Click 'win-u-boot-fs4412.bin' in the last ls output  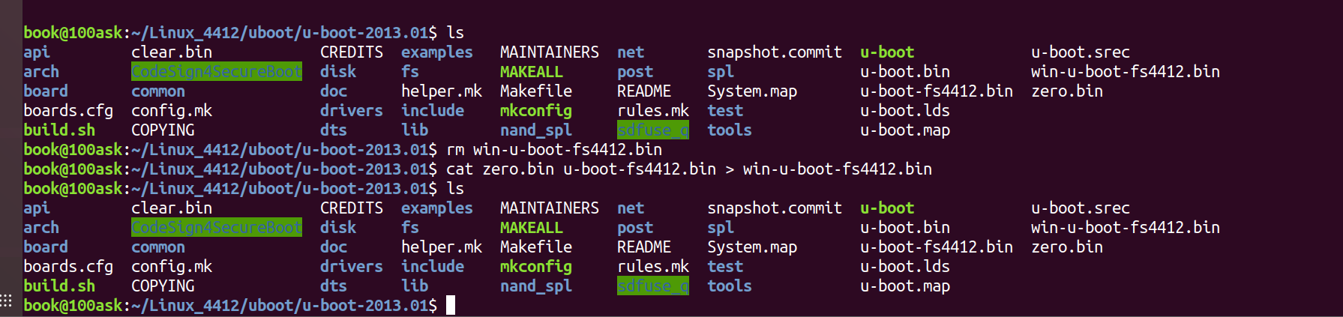click(1126, 227)
